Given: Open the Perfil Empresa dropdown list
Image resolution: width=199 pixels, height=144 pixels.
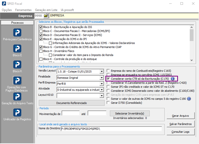Looking at the screenshot, I should coord(101,83).
